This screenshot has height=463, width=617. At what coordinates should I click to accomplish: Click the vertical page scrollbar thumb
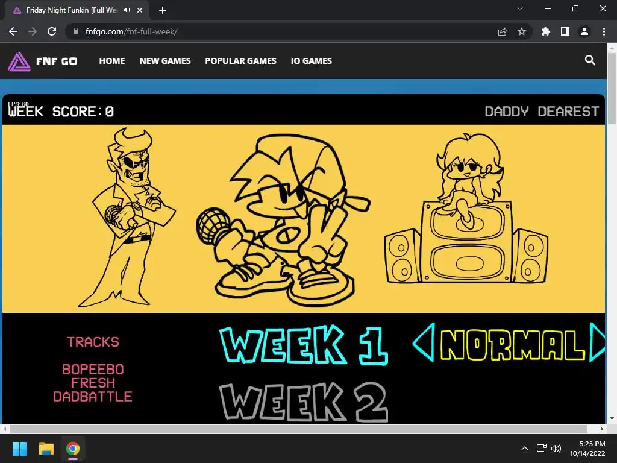pos(612,89)
